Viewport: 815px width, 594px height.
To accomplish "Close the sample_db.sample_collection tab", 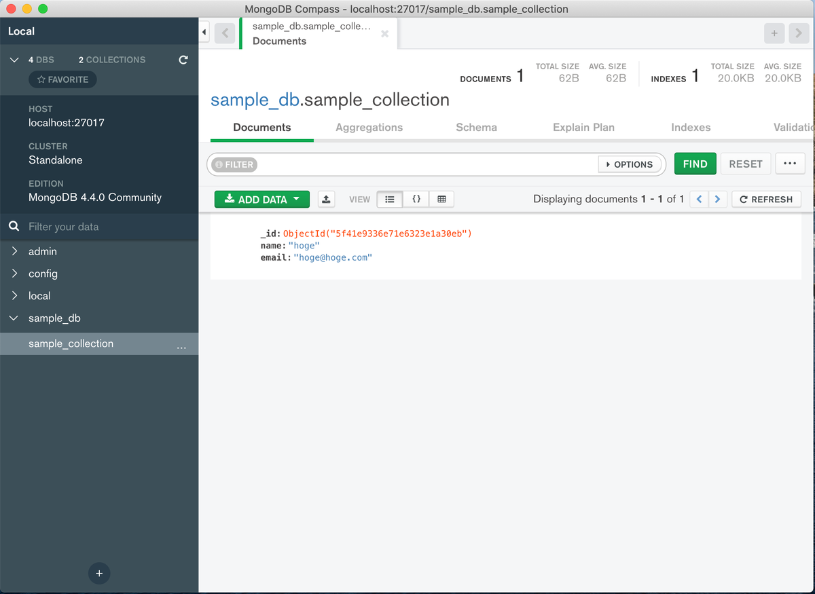I will [385, 34].
